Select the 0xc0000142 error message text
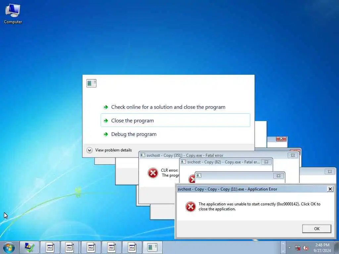Image resolution: width=339 pixels, height=254 pixels. click(260, 206)
